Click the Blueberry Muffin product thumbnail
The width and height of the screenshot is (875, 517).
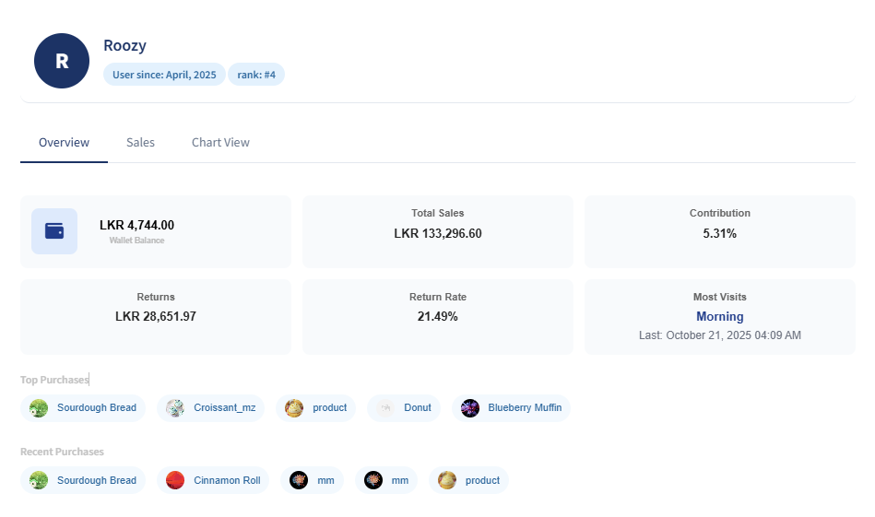tap(470, 408)
